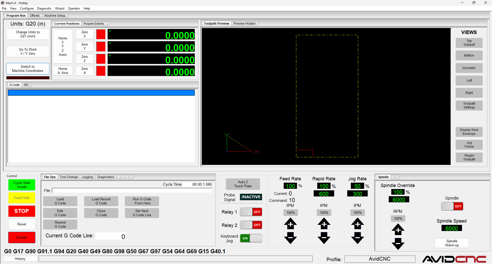Click the Spindle Speed 6000 value field

452,228
